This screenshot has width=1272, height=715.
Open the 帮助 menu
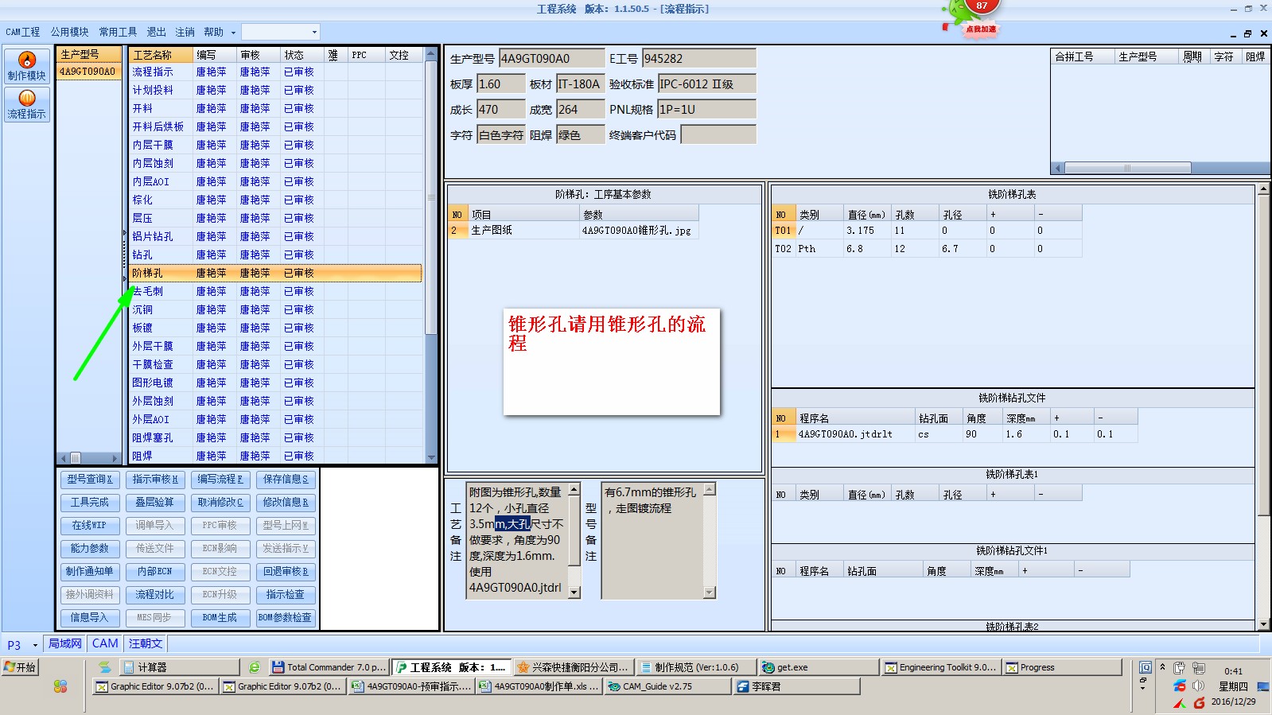(x=213, y=32)
